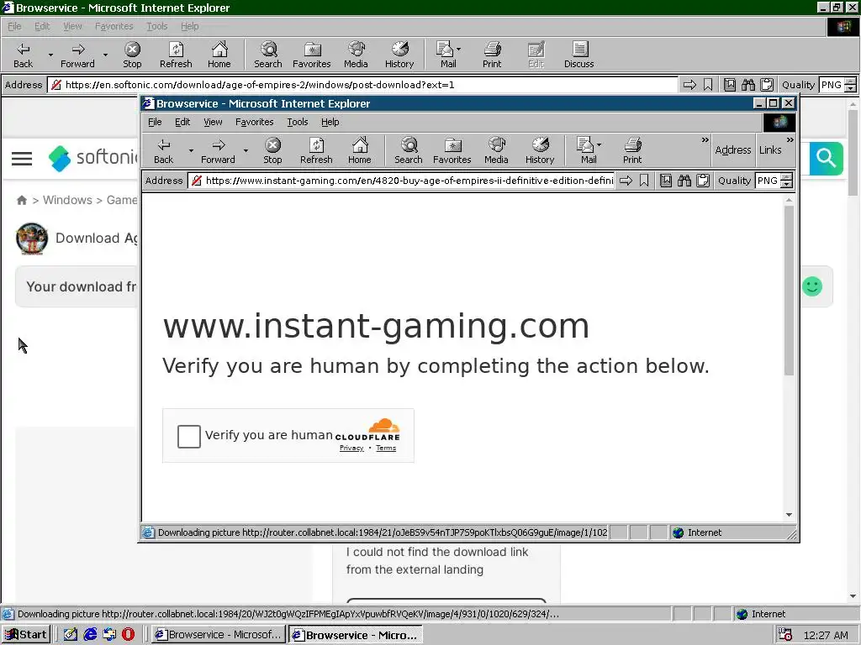Switch to first Browservice taskbar button
861x645 pixels.
pyautogui.click(x=218, y=635)
